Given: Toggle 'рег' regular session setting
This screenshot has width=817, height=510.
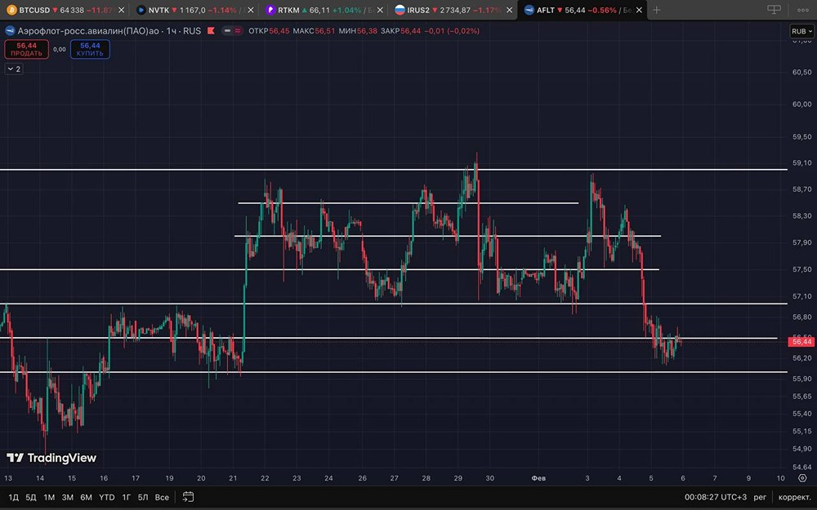Looking at the screenshot, I should (760, 497).
